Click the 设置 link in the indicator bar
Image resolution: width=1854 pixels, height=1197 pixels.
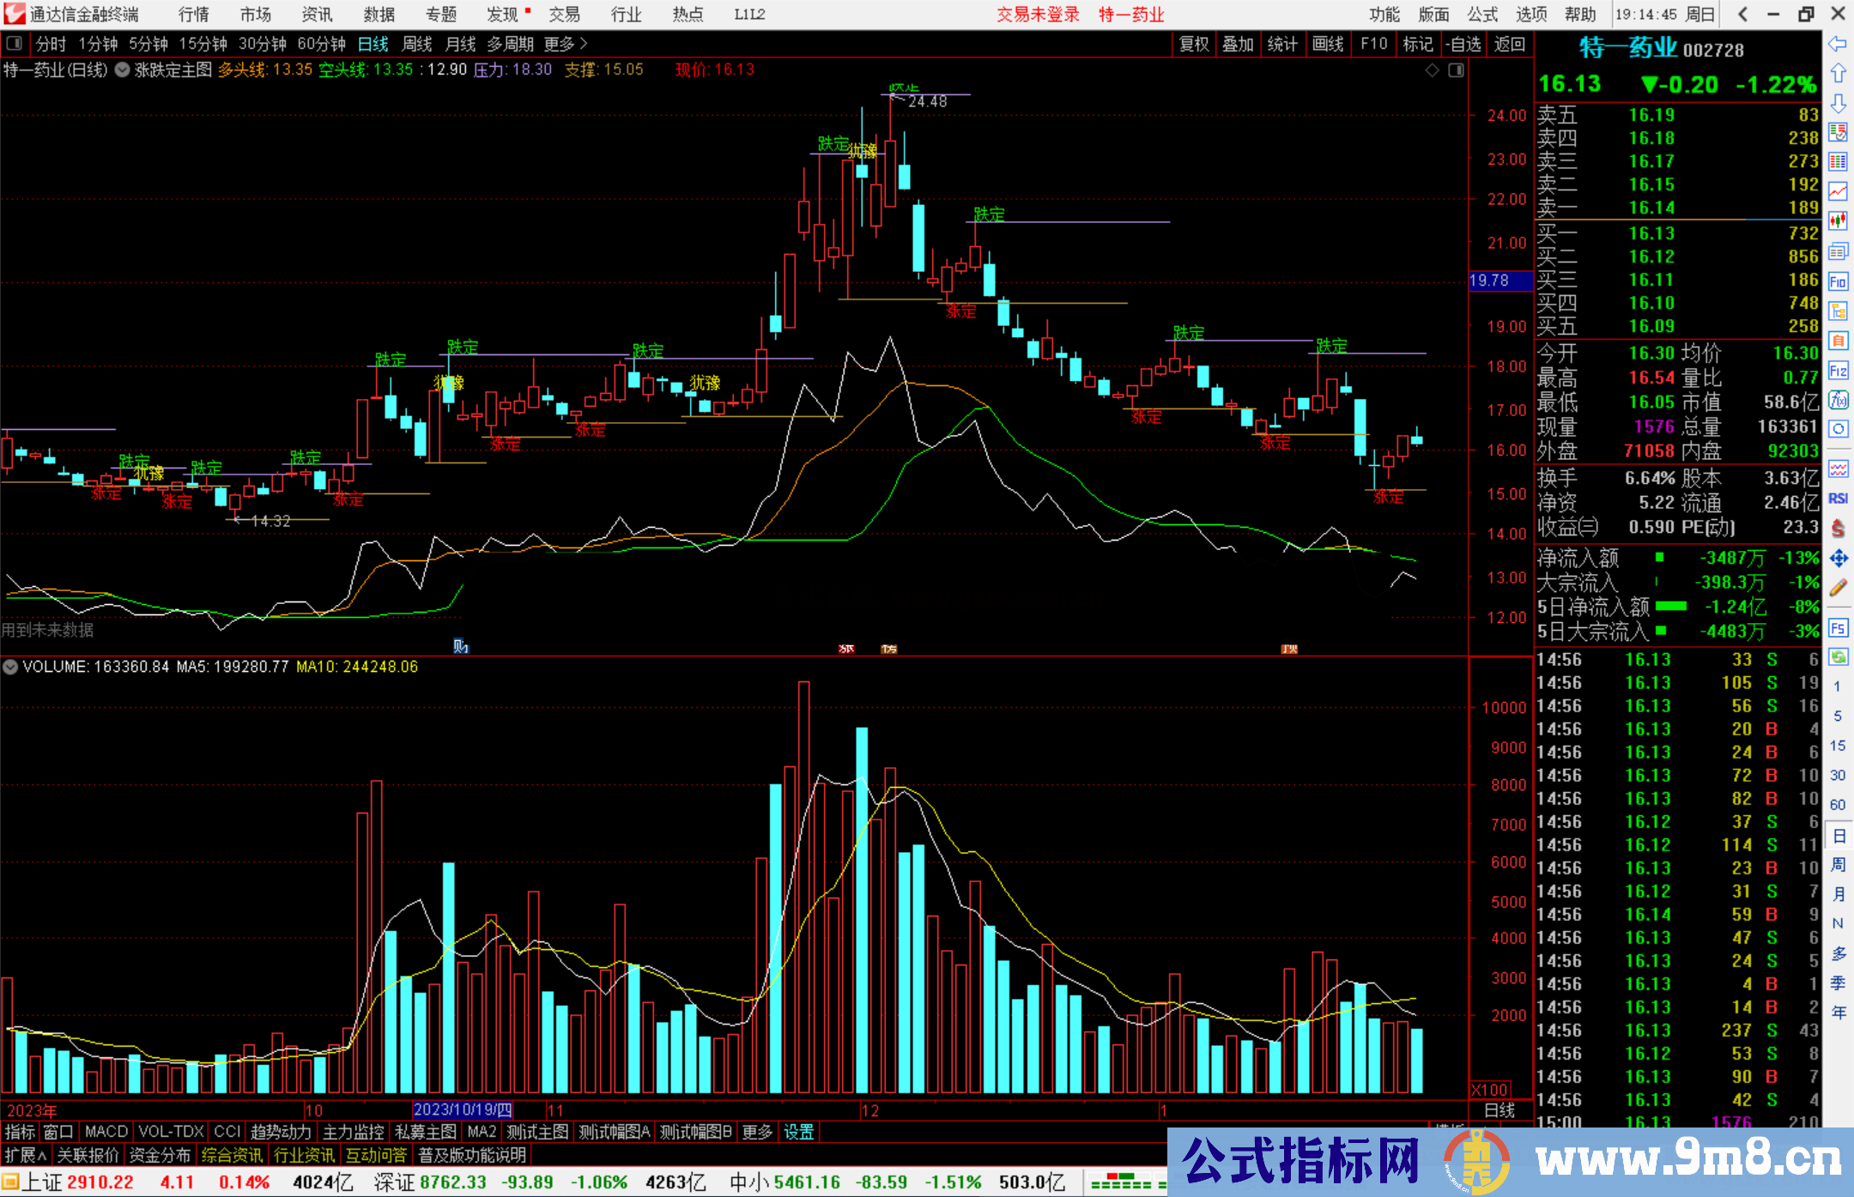798,1132
